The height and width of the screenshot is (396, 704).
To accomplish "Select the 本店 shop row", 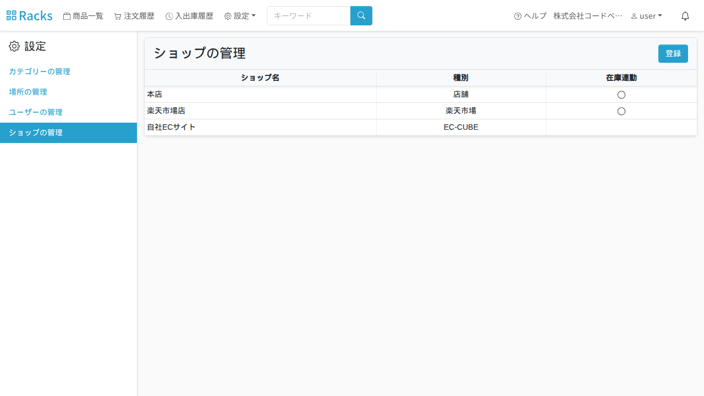I will (x=421, y=95).
